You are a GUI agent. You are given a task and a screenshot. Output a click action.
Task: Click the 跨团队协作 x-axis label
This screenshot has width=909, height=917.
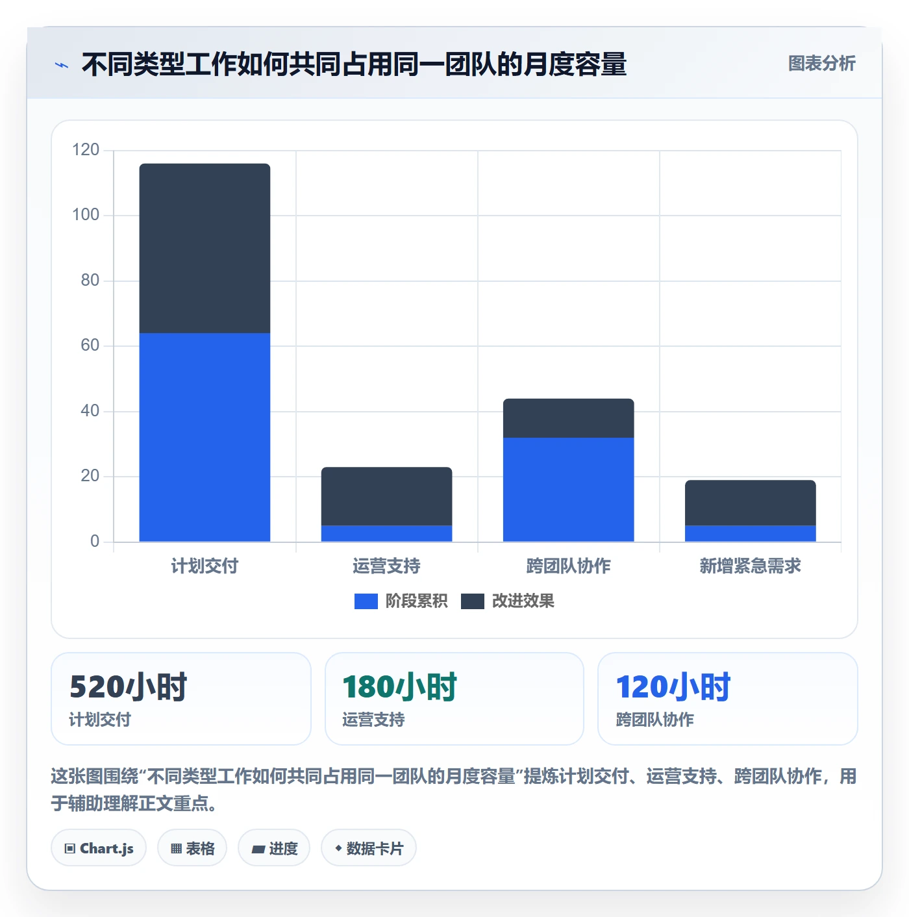(568, 566)
